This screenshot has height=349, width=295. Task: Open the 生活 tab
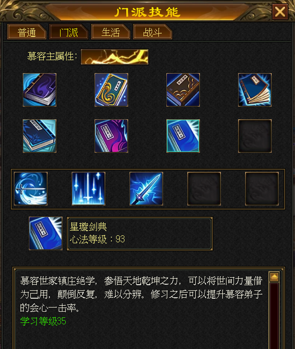pyautogui.click(x=111, y=32)
